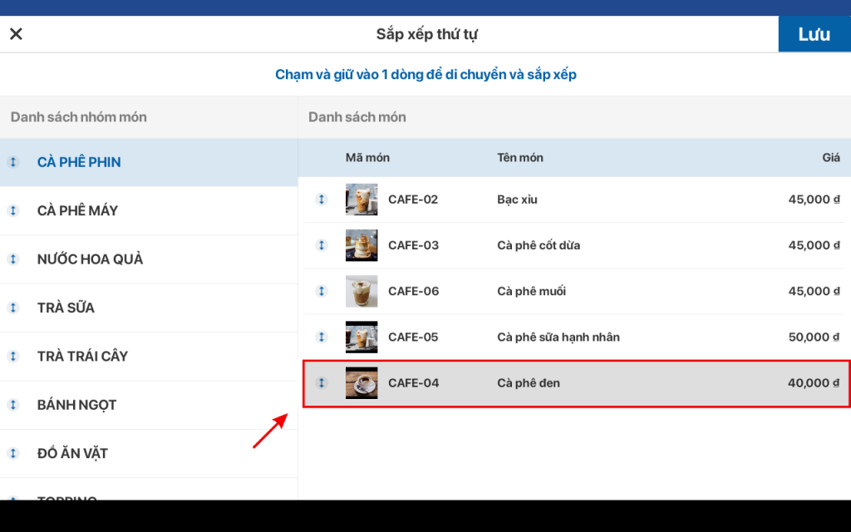851x532 pixels.
Task: Click drag handle icon beside CÀ PHÊ PHIN
Action: coord(13,162)
